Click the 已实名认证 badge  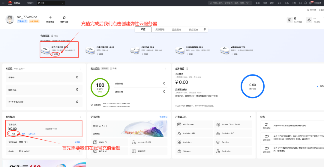point(22,21)
